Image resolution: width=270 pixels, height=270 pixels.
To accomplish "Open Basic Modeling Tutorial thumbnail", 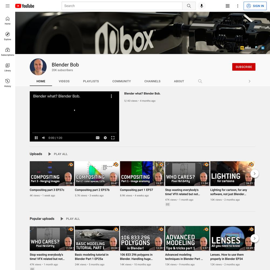I will pos(97,238).
